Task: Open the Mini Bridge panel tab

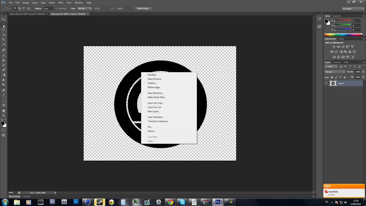Action: (x=15, y=196)
